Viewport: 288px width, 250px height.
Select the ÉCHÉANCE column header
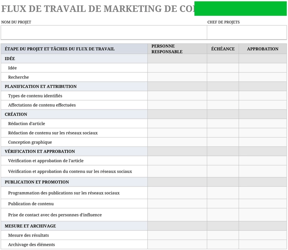click(x=223, y=49)
